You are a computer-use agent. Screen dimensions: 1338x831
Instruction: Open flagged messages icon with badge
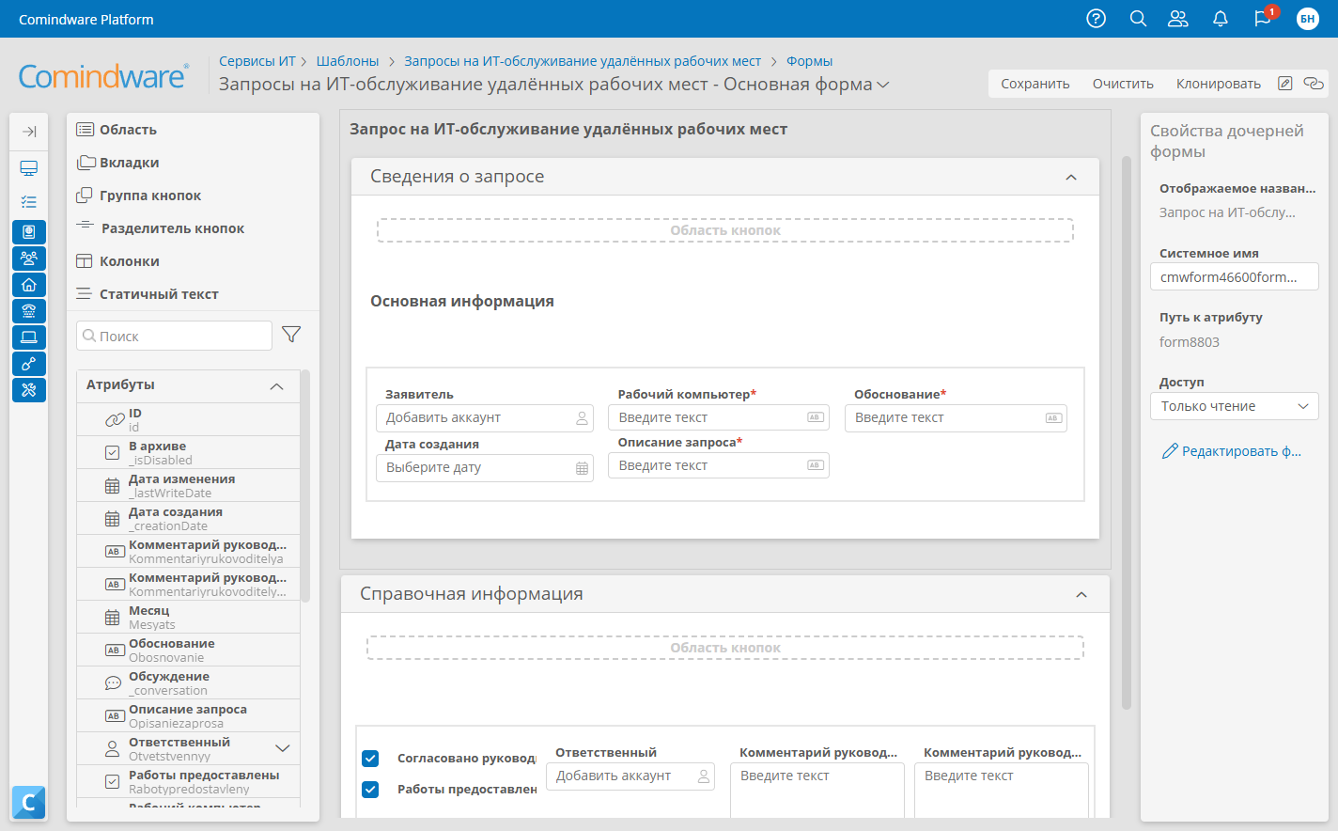tap(1263, 18)
